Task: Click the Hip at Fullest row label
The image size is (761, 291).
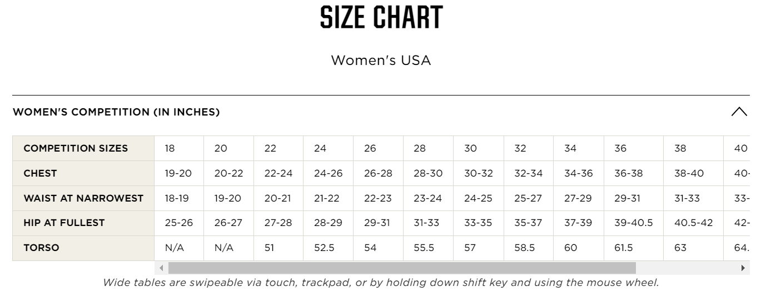Action: pos(64,223)
